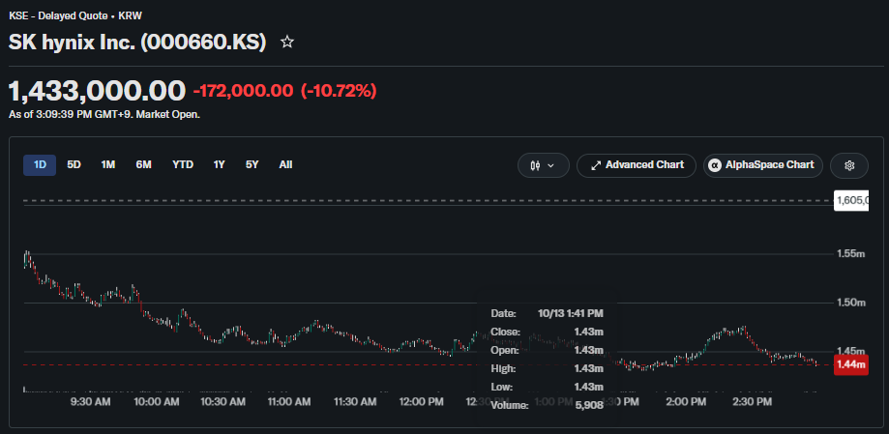This screenshot has width=889, height=434.
Task: Click the 11:30 AM time label
Action: point(355,402)
